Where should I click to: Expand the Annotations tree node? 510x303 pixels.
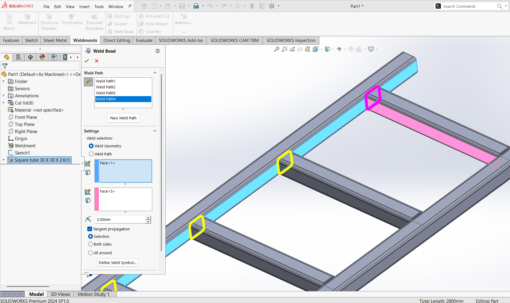coord(4,96)
